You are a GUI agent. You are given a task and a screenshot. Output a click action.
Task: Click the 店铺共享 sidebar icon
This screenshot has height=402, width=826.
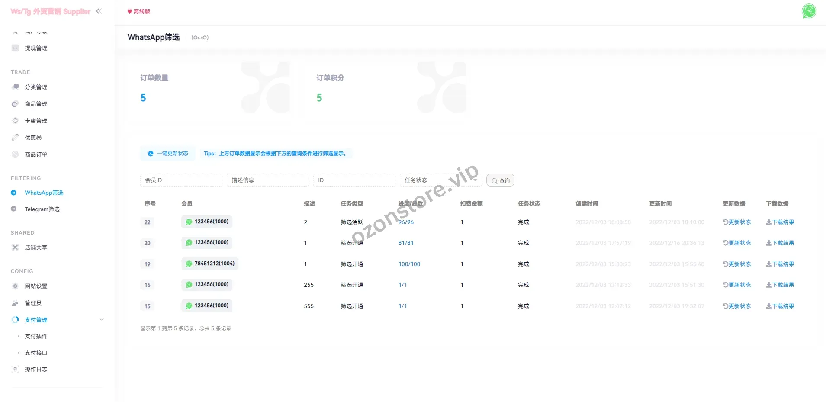(15, 248)
